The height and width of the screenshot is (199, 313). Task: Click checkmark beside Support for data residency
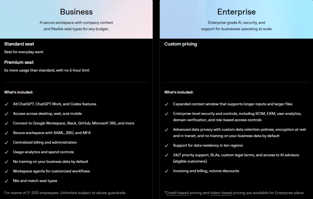coord(166,146)
